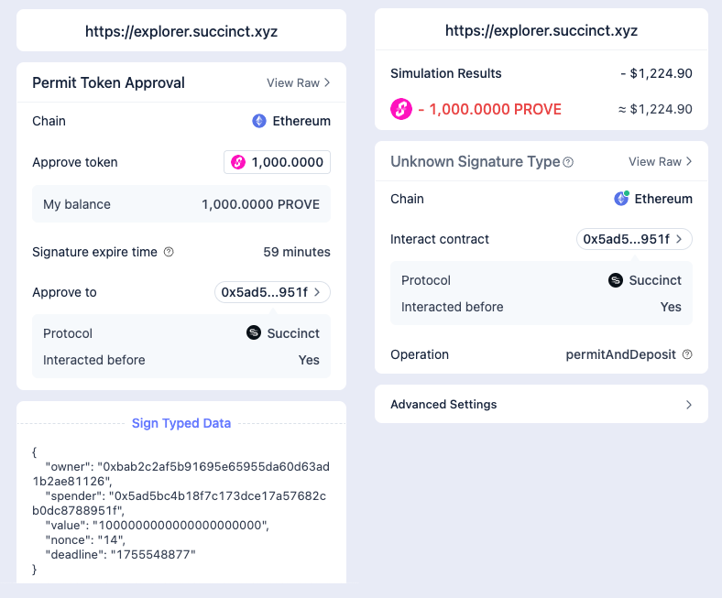Image resolution: width=722 pixels, height=598 pixels.
Task: Click the Sign Typed Data heading
Action: [181, 423]
